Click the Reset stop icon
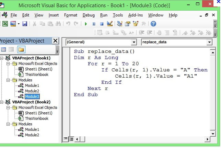 (x=102, y=24)
